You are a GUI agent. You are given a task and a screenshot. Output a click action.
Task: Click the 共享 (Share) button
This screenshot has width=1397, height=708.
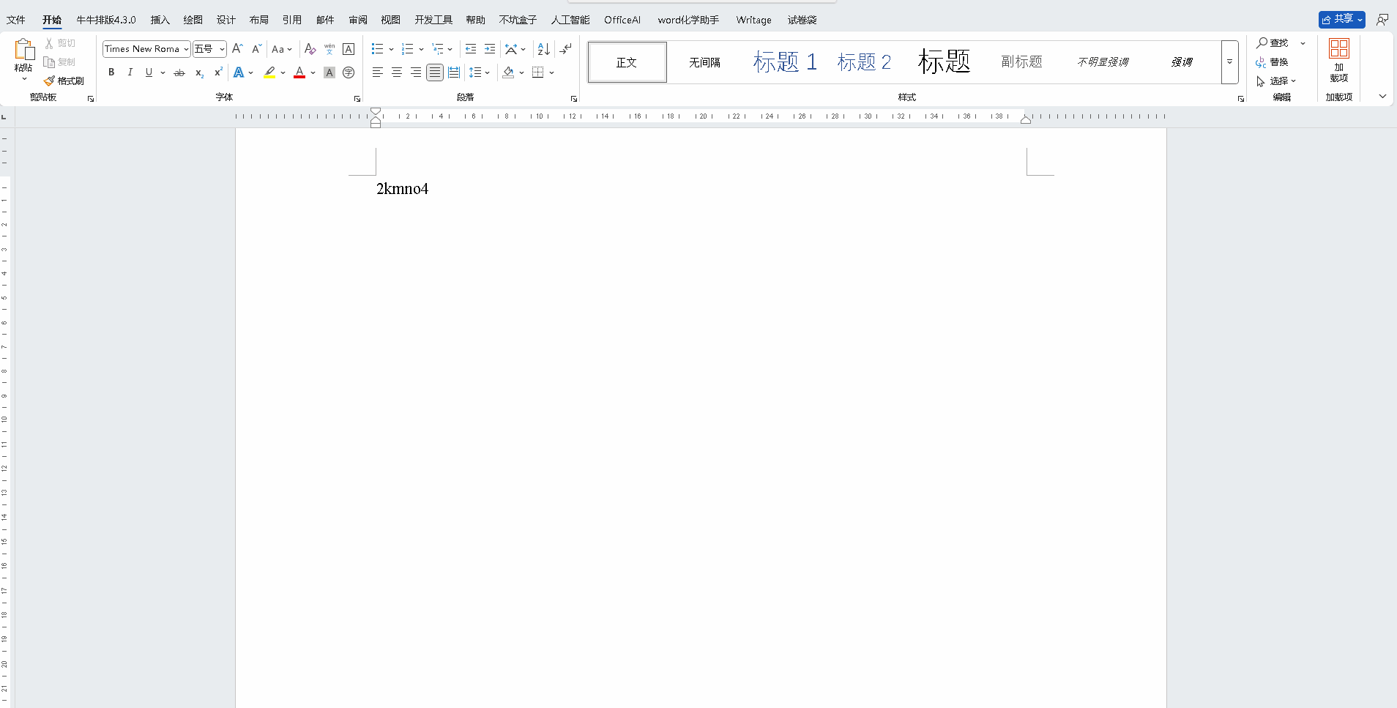(x=1342, y=20)
